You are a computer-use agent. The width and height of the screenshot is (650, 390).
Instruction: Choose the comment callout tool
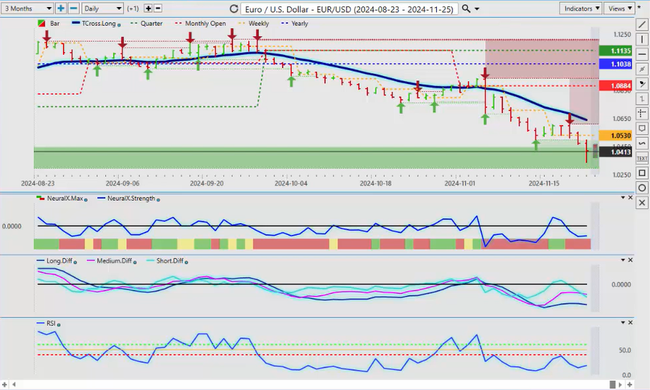(642, 129)
